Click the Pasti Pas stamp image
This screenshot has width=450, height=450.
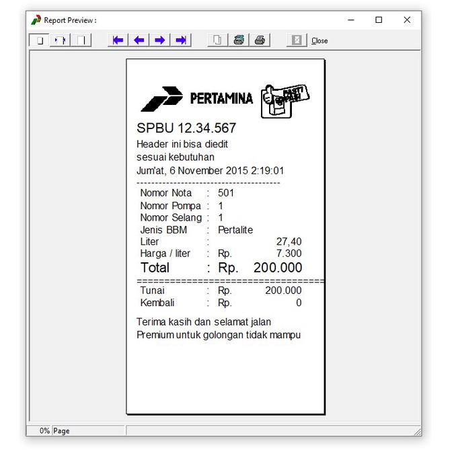tap(285, 101)
